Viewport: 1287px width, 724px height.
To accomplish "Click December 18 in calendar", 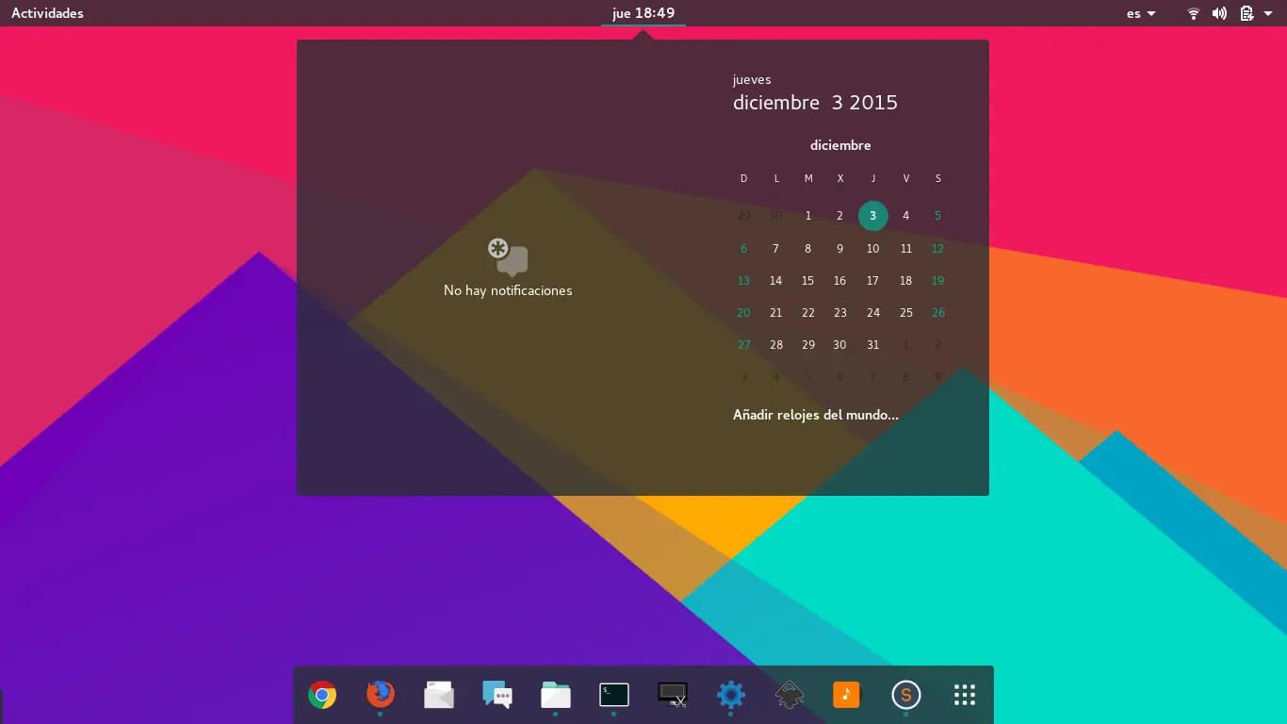I will tap(905, 281).
